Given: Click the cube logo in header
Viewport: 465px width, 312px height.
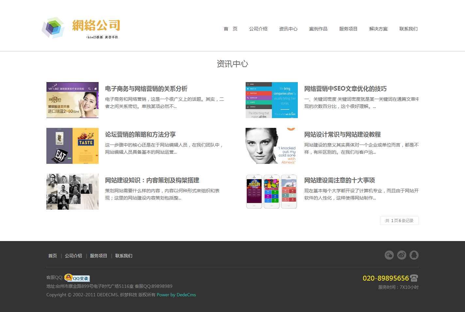Looking at the screenshot, I should click(x=53, y=28).
